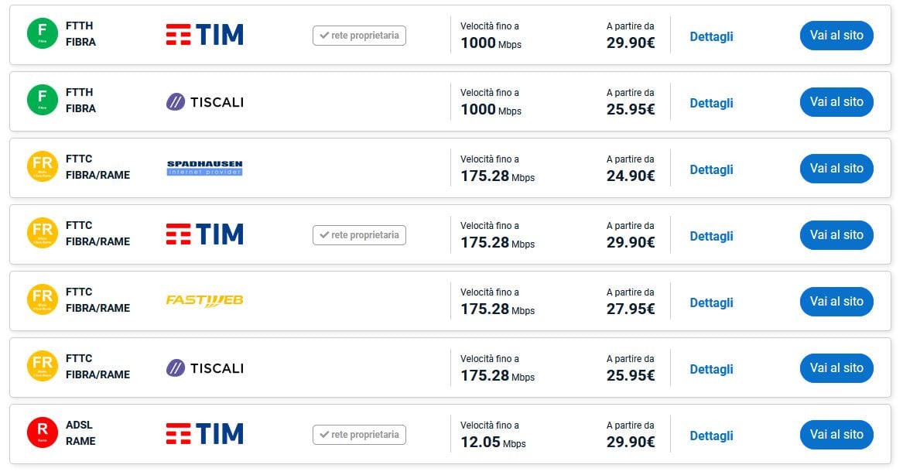
Task: Click the TIM logo in ADSL row
Action: [204, 434]
